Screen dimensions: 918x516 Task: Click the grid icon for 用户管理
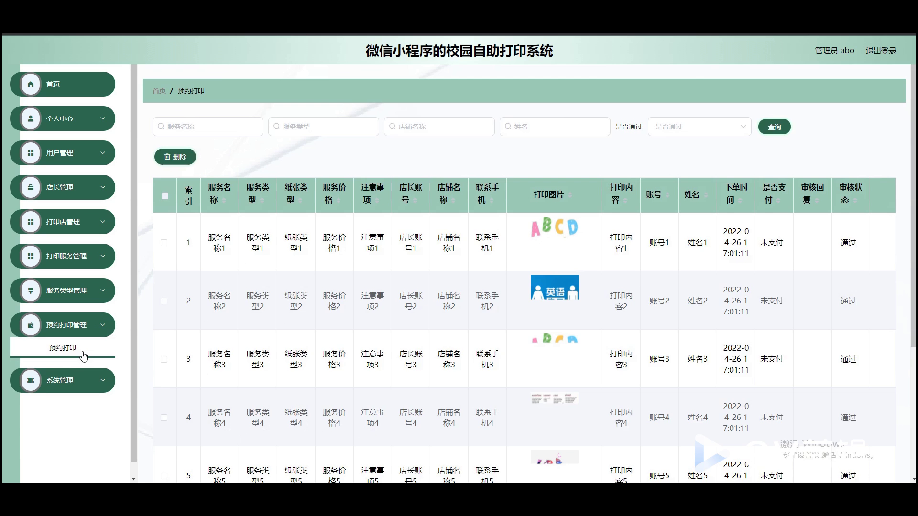31,153
